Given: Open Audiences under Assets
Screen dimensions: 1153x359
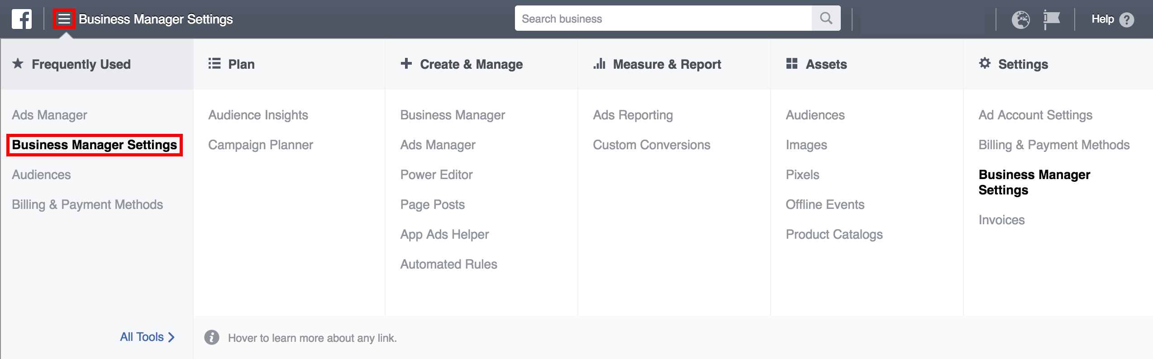Looking at the screenshot, I should pyautogui.click(x=815, y=115).
